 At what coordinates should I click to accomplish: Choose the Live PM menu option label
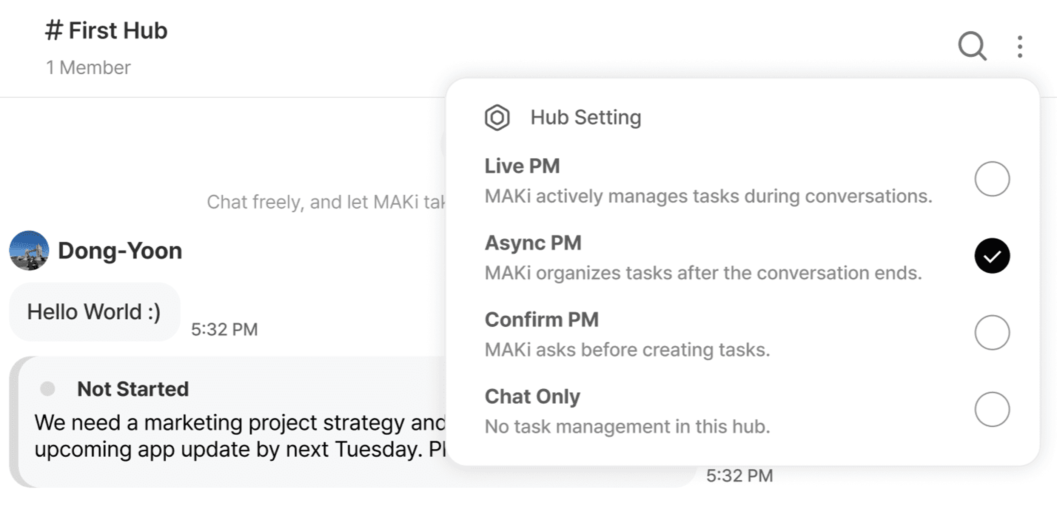[522, 166]
